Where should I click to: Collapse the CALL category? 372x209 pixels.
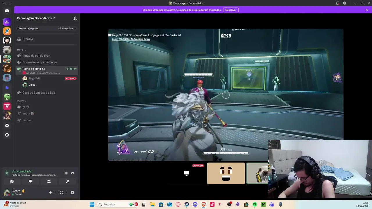tap(22, 50)
